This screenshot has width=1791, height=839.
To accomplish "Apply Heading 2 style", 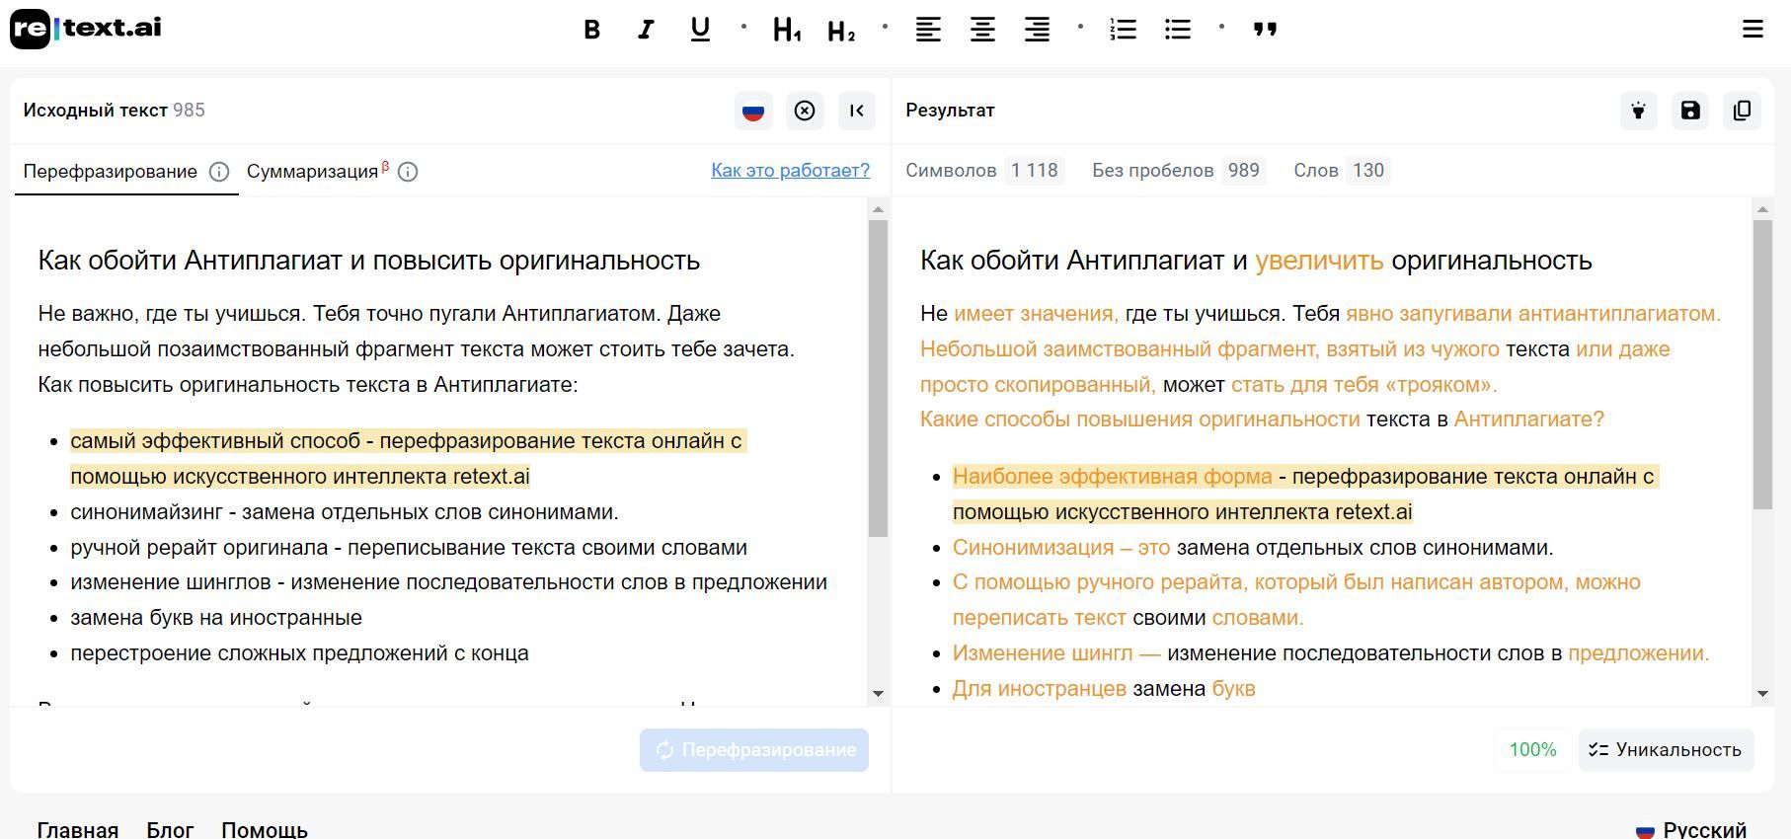I will point(841,30).
